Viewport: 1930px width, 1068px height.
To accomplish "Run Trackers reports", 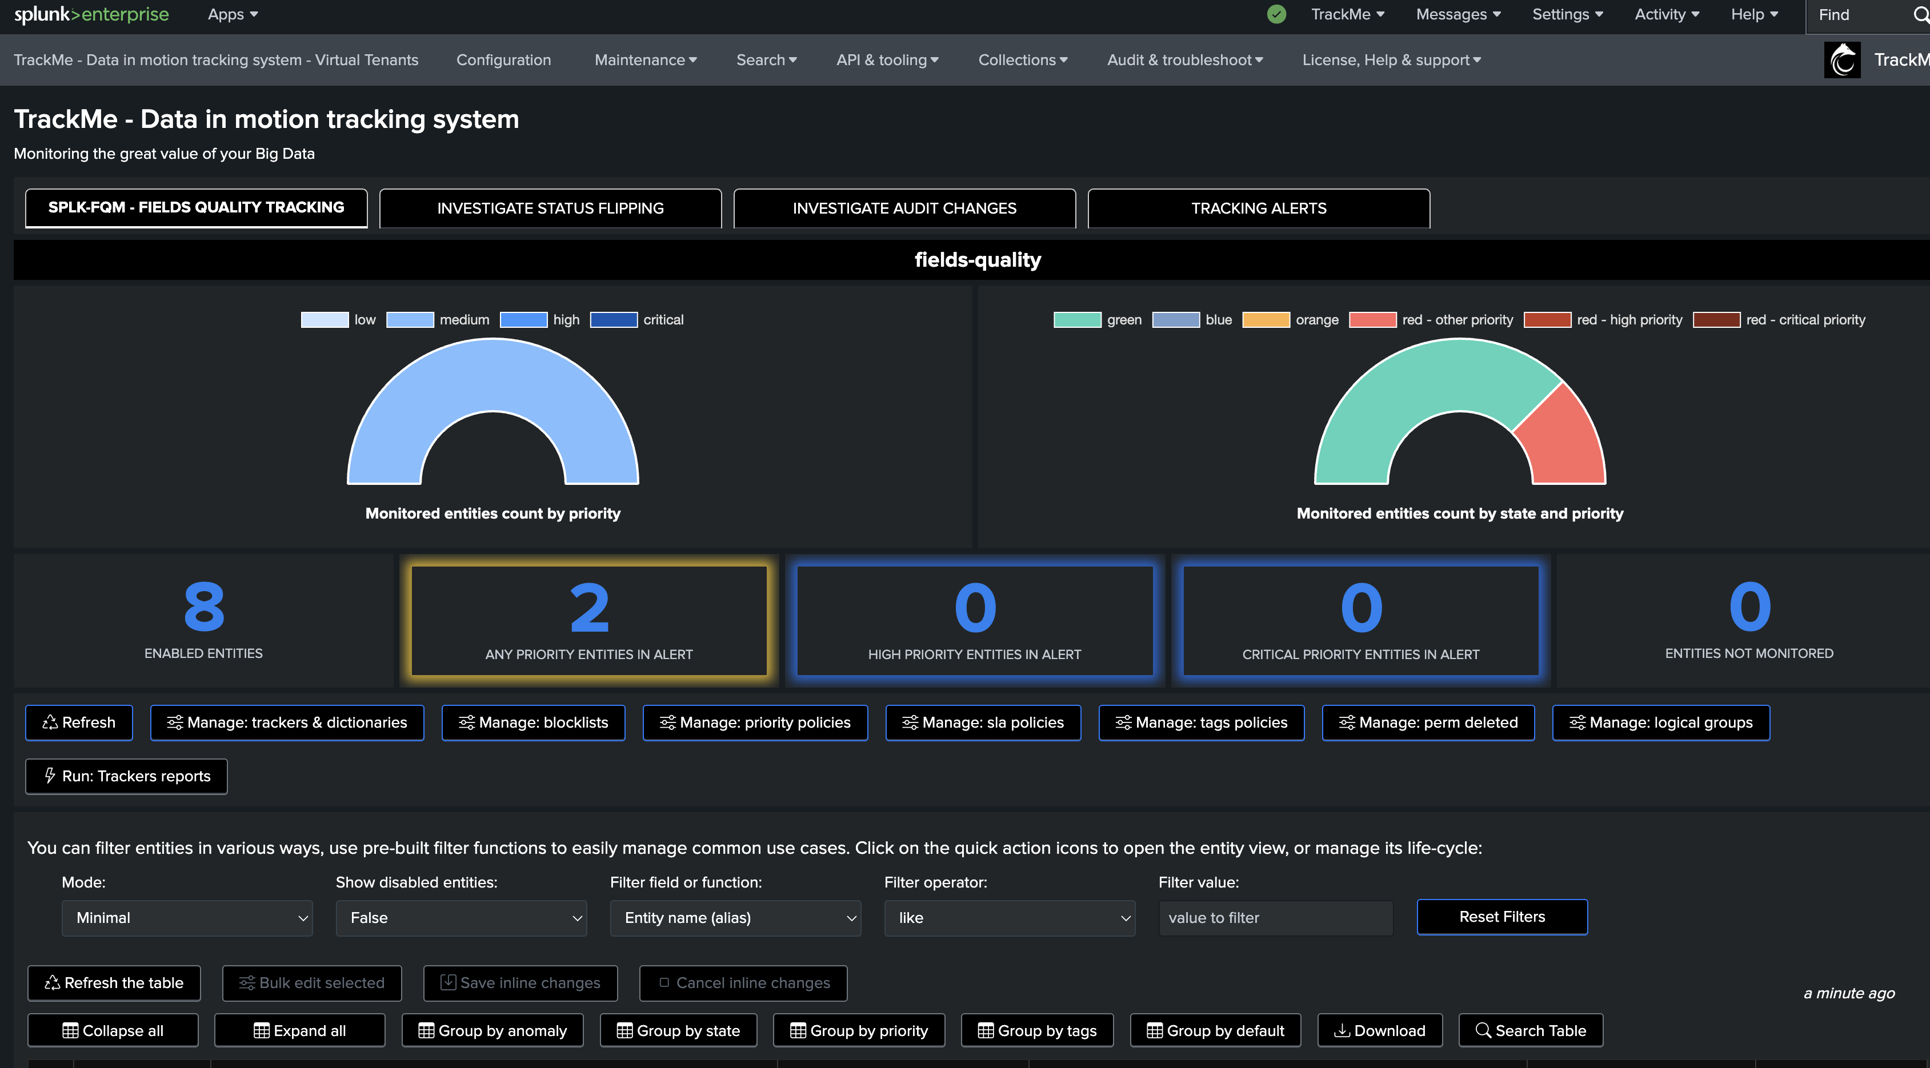I will [x=127, y=777].
